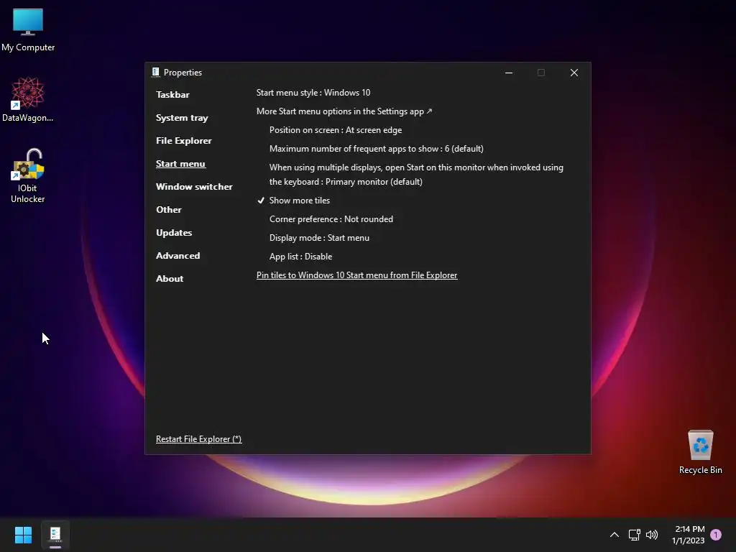
Task: Switch to the Window switcher section
Action: coord(194,187)
